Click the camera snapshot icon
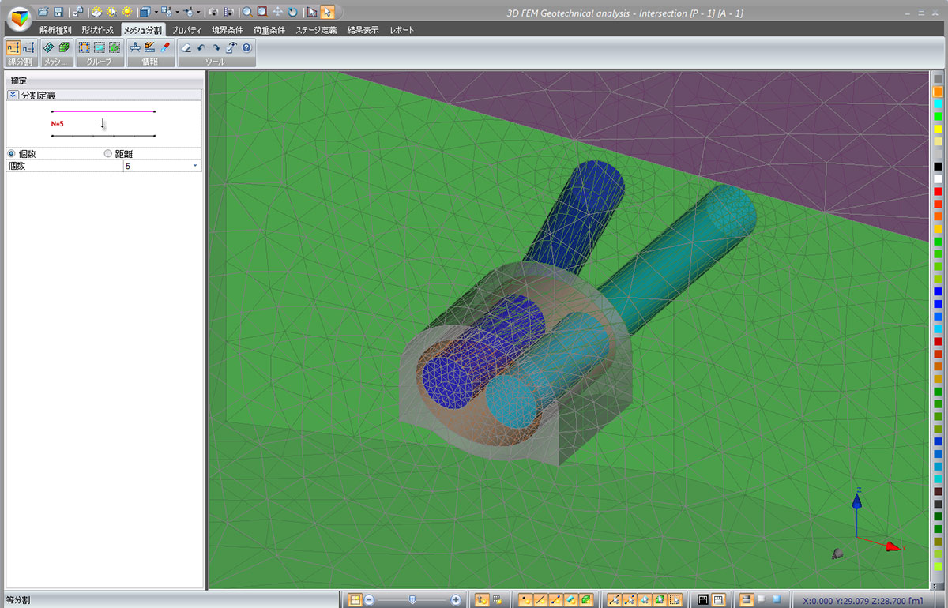 (x=213, y=12)
